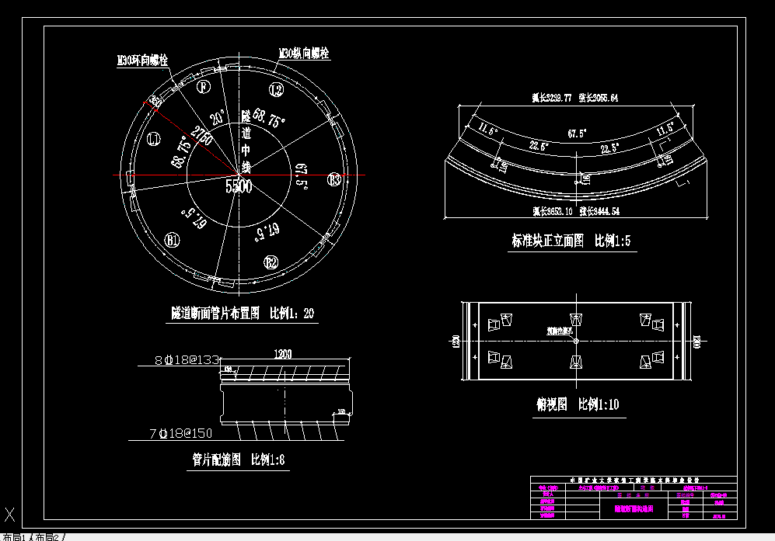Viewport: 775px width, 541px height.
Task: Select the circled B1 segment label
Action: (x=172, y=241)
